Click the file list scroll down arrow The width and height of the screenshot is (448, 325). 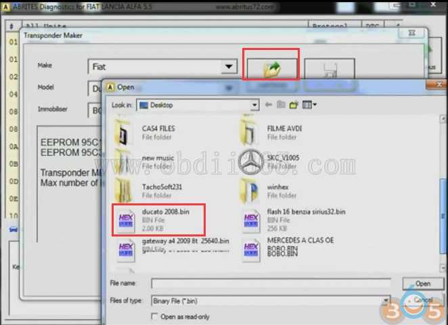pyautogui.click(x=443, y=268)
